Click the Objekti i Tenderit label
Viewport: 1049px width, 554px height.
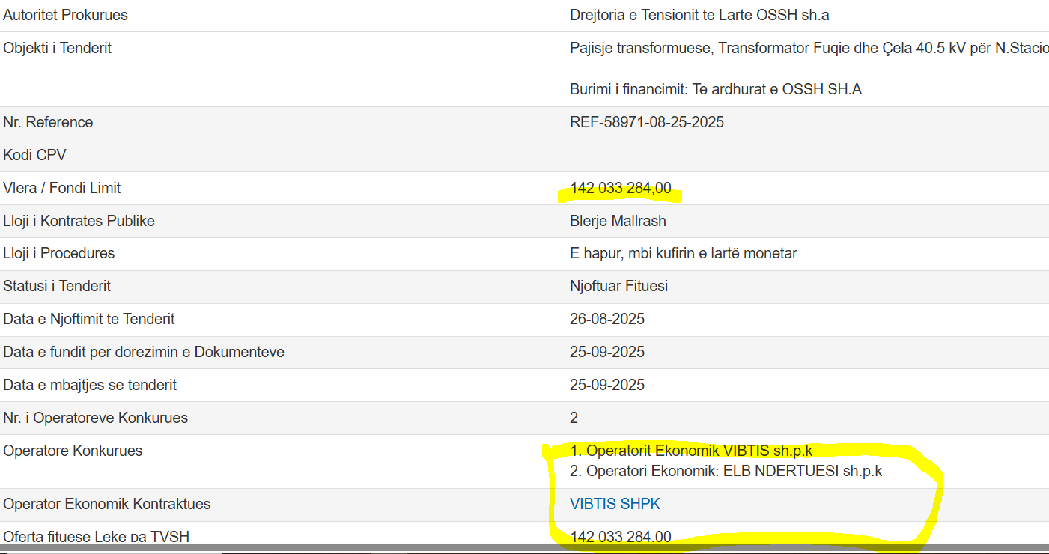point(57,48)
